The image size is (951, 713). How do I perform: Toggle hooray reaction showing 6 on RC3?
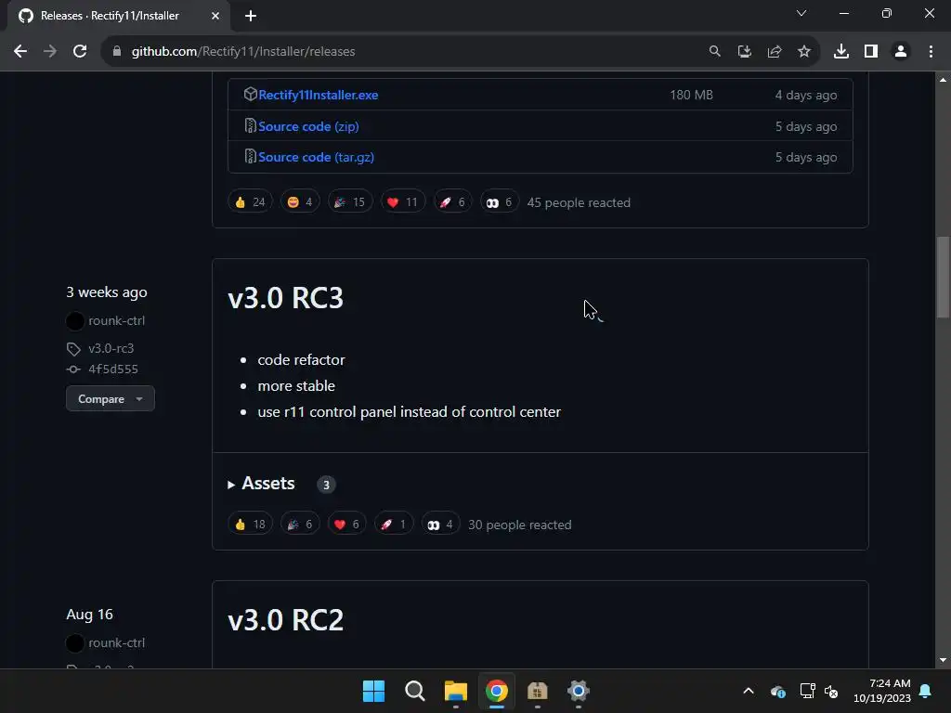click(300, 524)
